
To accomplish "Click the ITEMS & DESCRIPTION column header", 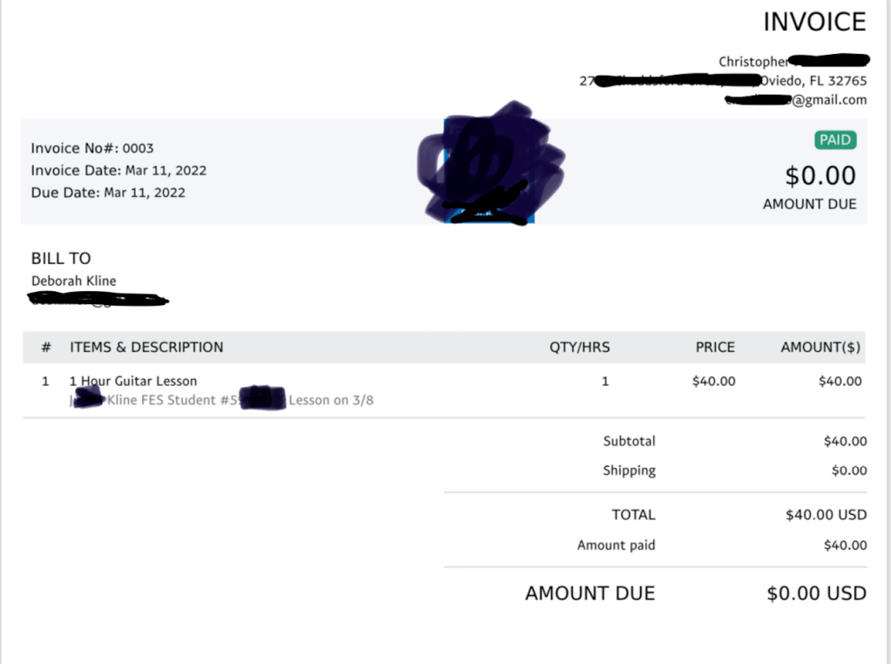I will pyautogui.click(x=146, y=347).
